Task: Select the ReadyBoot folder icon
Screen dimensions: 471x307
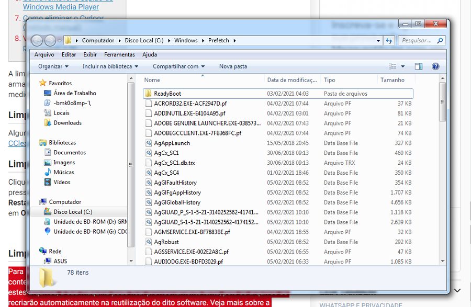Action: (148, 94)
